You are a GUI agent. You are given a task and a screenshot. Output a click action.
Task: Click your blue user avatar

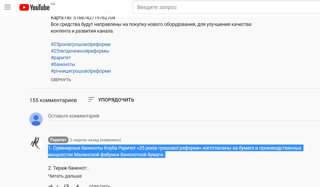(36, 119)
